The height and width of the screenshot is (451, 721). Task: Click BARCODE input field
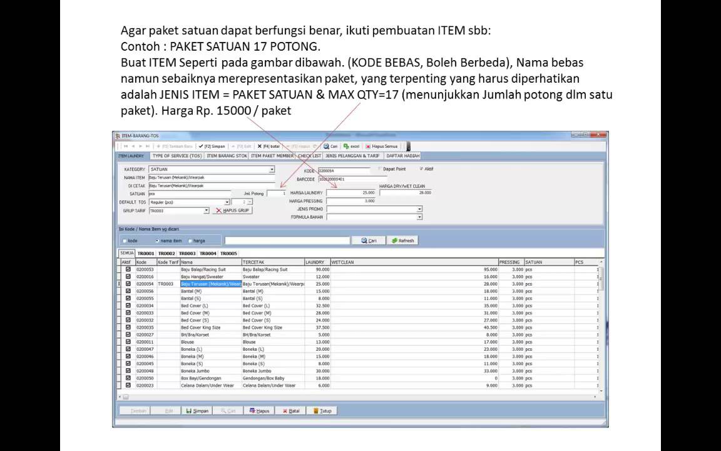[x=352, y=179]
